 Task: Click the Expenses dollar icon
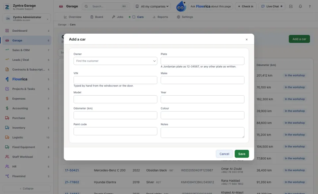click(x=7, y=99)
